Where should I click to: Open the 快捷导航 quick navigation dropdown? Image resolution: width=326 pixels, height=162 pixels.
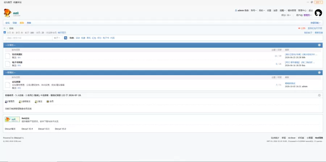pos(315,23)
